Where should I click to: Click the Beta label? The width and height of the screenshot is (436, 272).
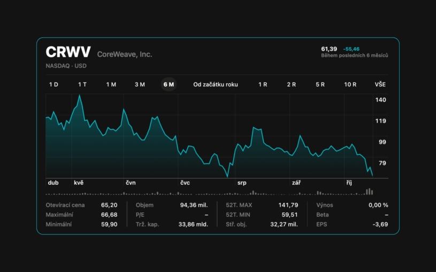322,215
